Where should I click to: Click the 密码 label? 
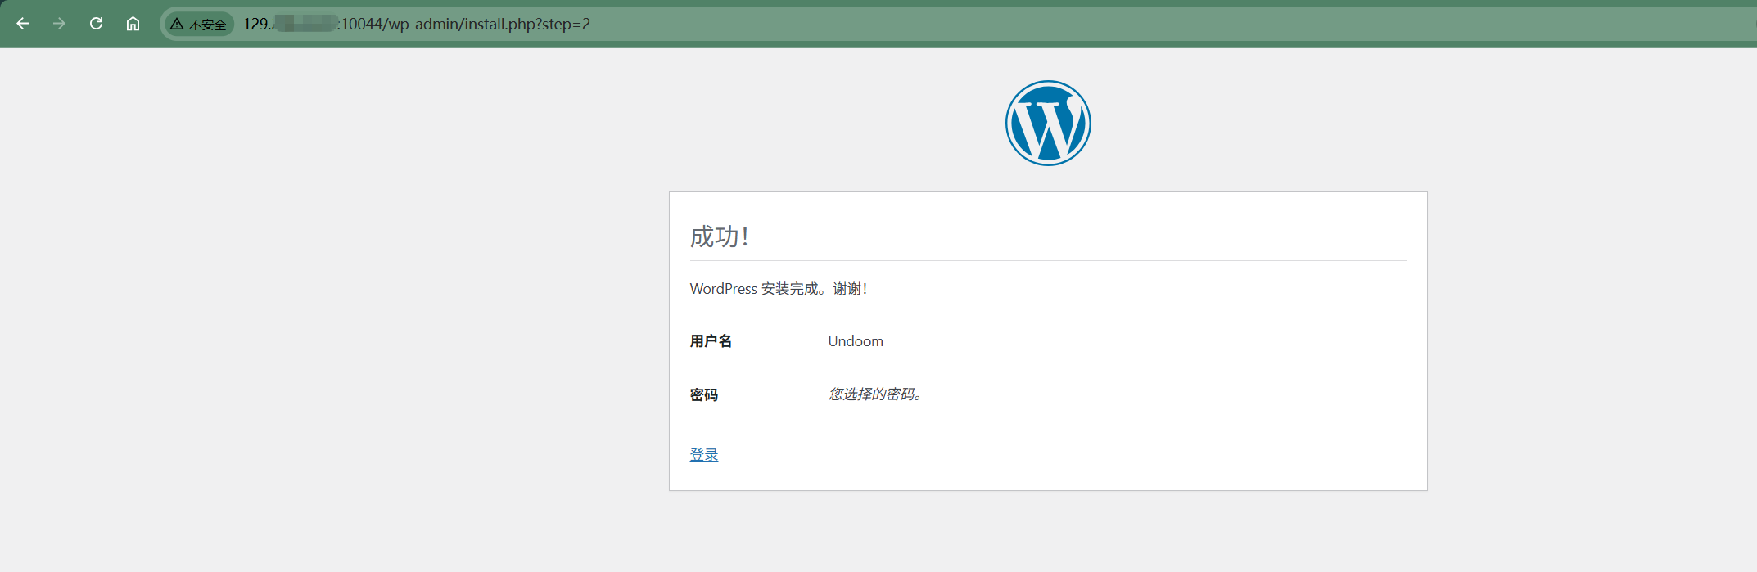point(704,394)
